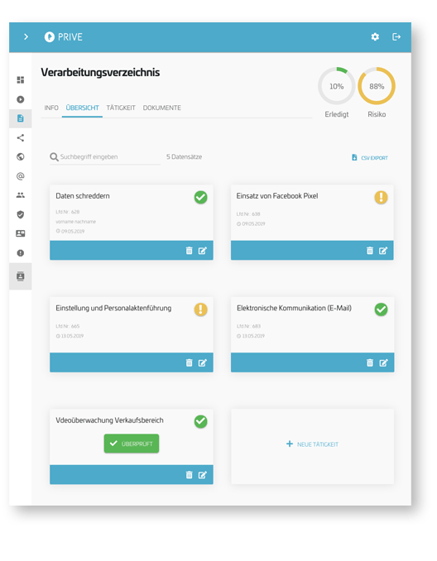This screenshot has height=561, width=437.
Task: Select the share icon in sidebar
Action: 21,137
